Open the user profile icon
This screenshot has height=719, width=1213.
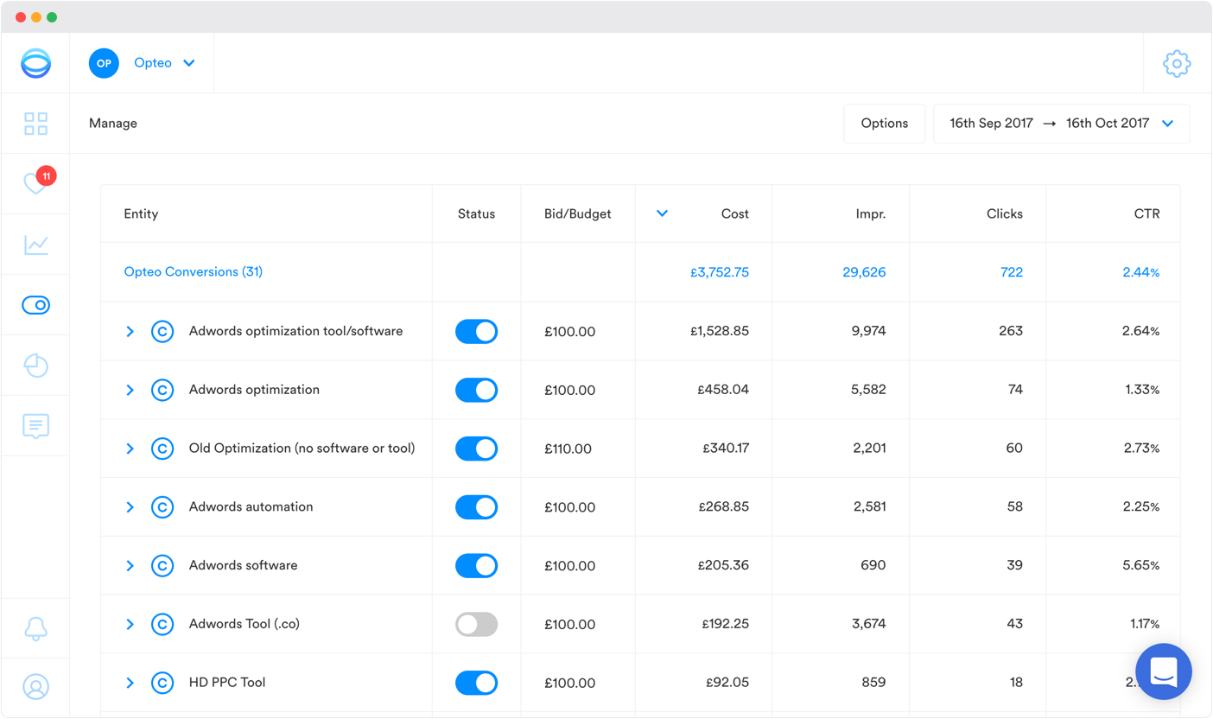[36, 687]
